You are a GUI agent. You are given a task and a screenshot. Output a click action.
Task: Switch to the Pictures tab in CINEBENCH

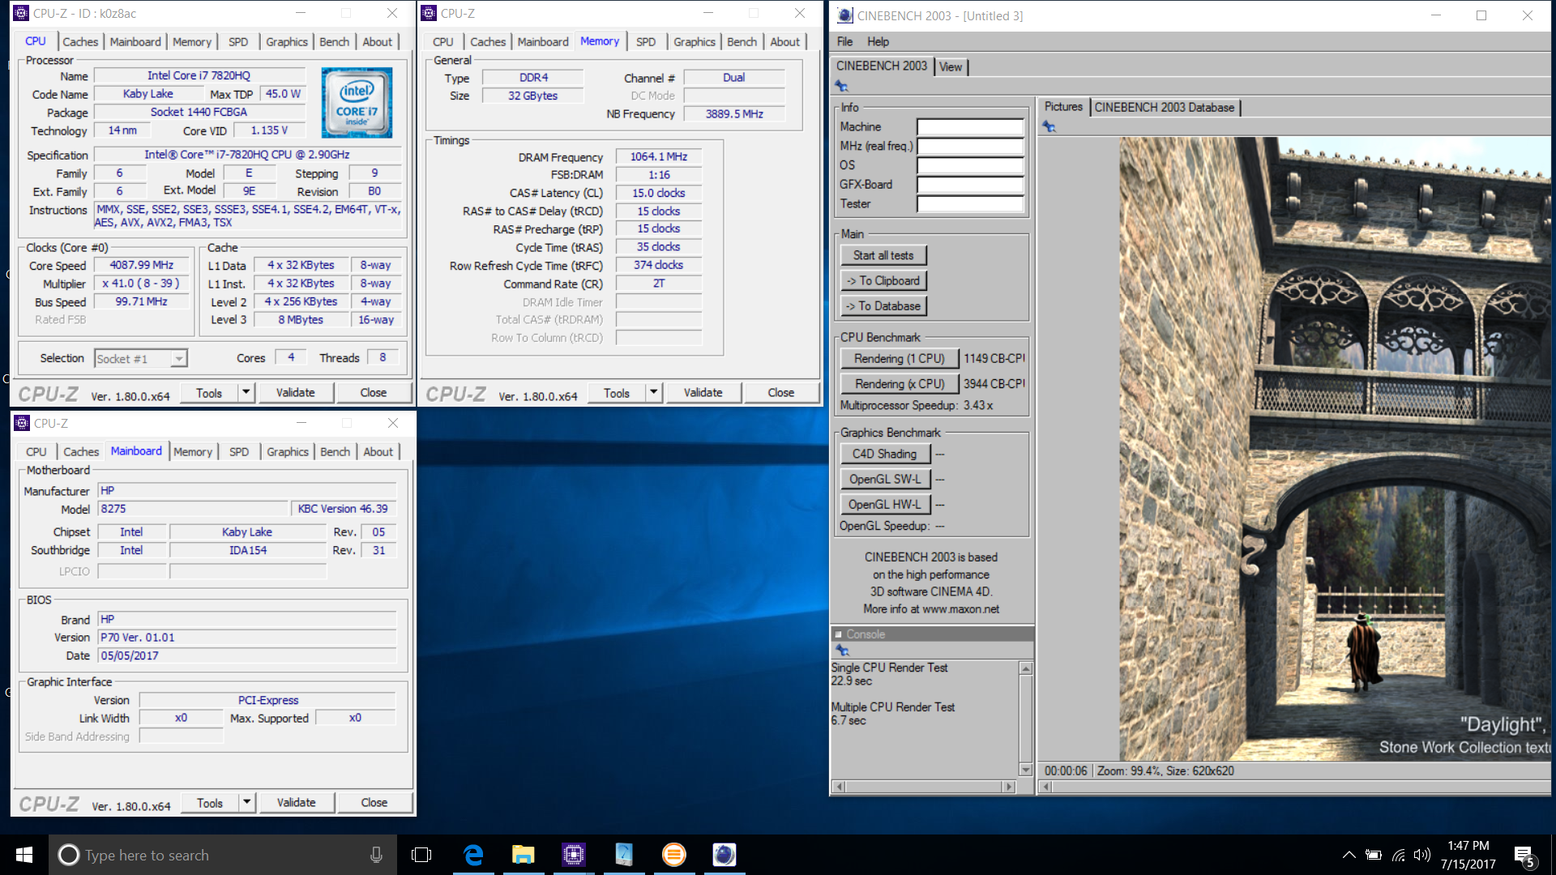tap(1063, 107)
